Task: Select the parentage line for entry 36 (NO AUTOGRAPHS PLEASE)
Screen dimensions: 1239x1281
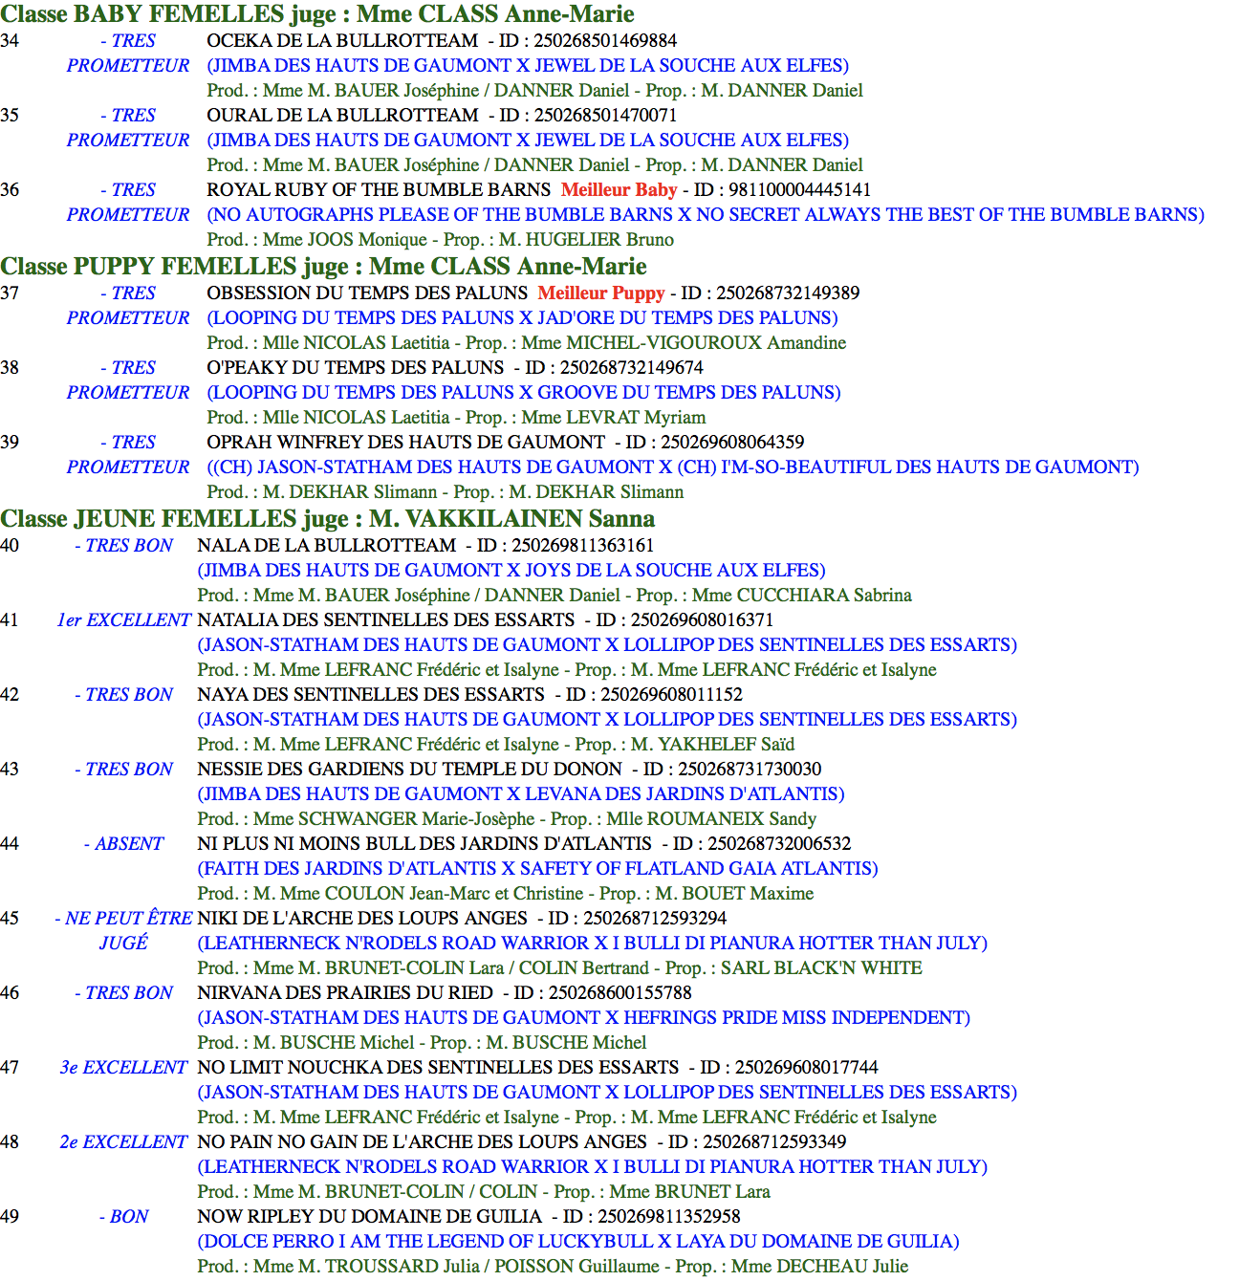Action: [x=706, y=214]
